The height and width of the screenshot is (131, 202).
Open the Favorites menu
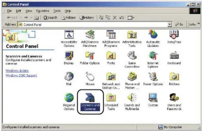[x=43, y=11]
